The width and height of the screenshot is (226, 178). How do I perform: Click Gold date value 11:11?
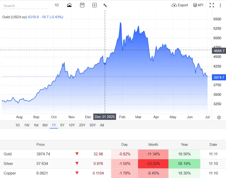[213, 154]
